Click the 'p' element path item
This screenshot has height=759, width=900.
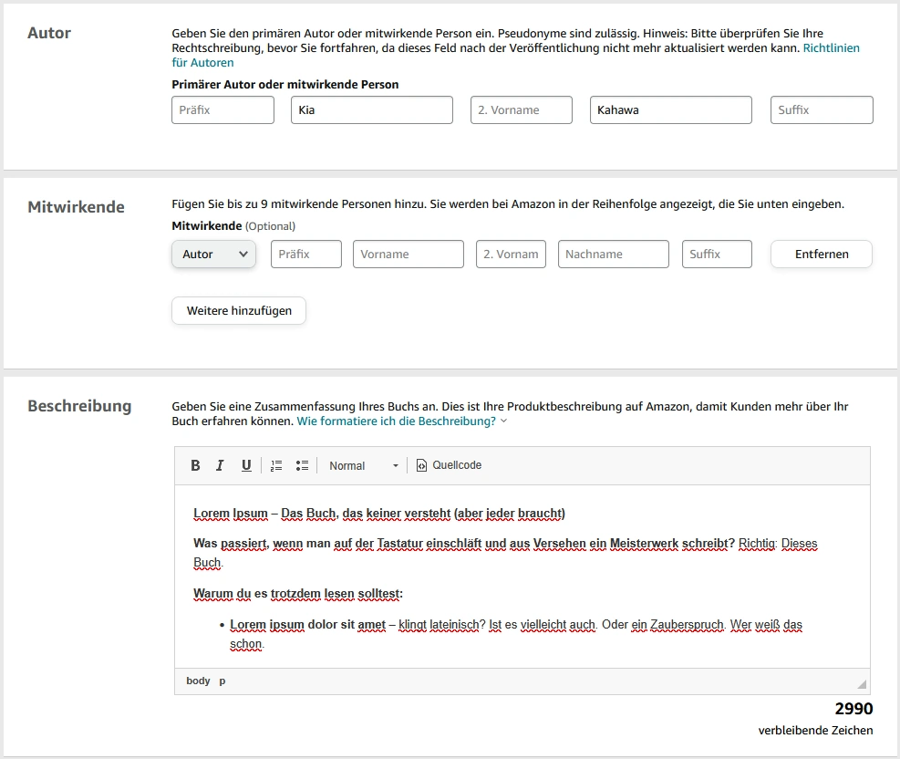coord(222,681)
